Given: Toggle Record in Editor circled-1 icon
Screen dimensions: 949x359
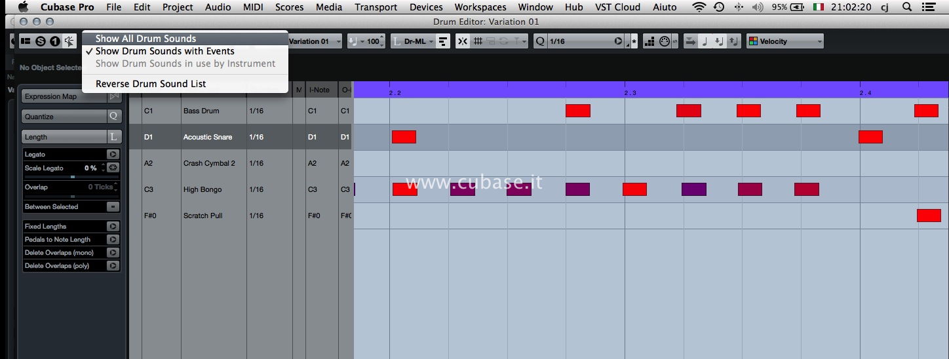Looking at the screenshot, I should click(54, 41).
